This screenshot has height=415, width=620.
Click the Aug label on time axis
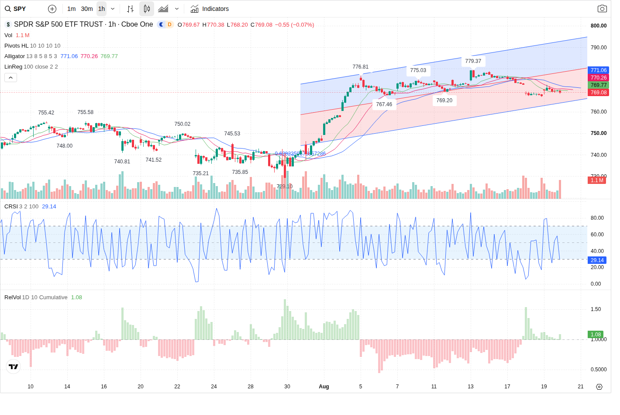coord(324,387)
